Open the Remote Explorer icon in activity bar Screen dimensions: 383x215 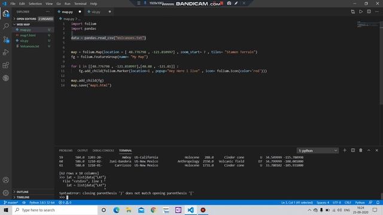coord(6,78)
